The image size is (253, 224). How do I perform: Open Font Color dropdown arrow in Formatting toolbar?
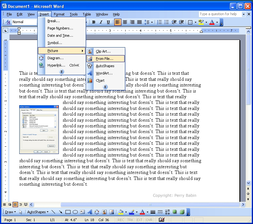coord(217,22)
